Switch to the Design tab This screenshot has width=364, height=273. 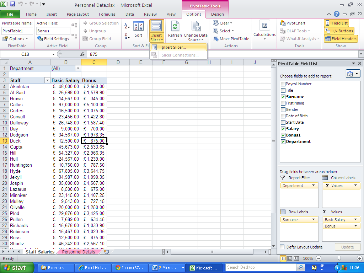click(218, 14)
